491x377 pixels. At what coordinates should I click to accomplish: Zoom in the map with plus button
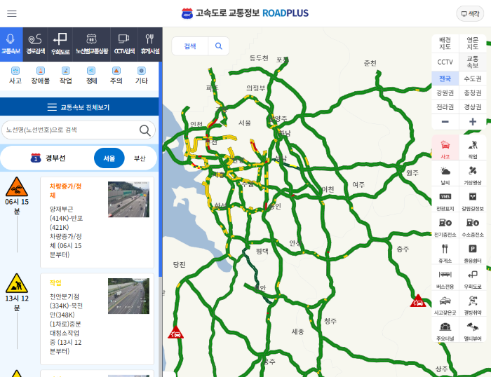coord(472,122)
